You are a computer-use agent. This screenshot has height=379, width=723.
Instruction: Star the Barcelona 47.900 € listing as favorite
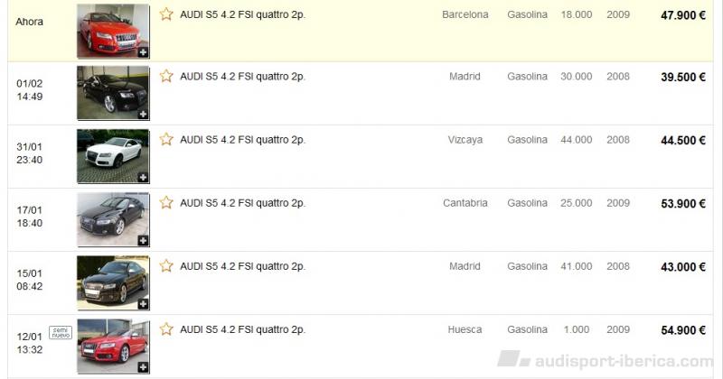tap(166, 14)
